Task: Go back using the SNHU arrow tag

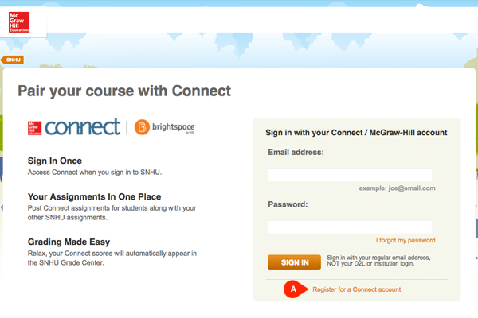Action: [x=12, y=60]
